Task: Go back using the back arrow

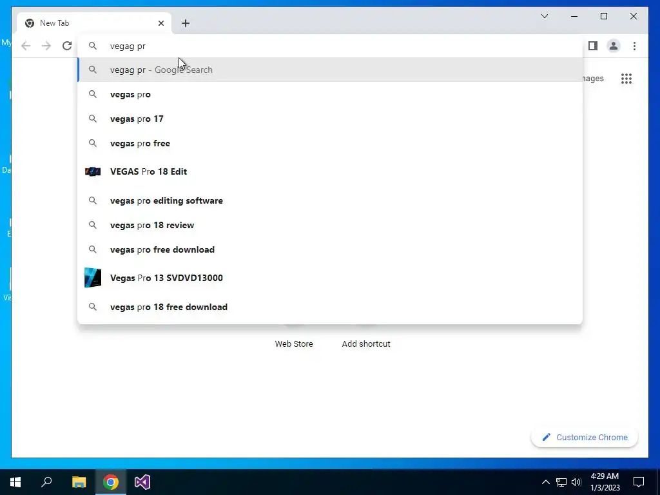Action: click(x=26, y=46)
